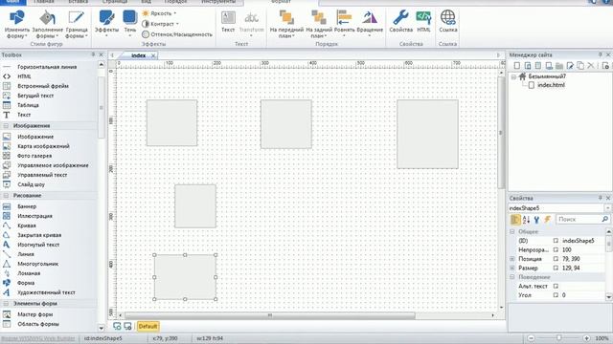Click the delete X icon in Менеджер сайта toolbar
This screenshot has height=344, width=613.
(591, 66)
